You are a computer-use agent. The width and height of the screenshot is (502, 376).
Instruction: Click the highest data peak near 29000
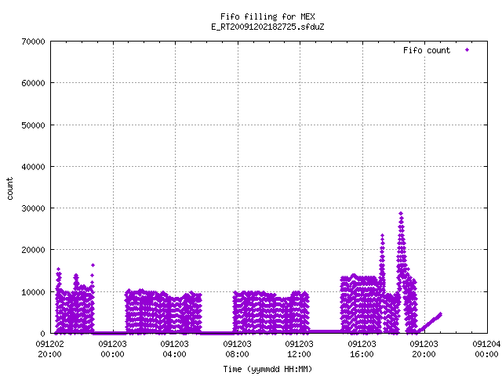click(401, 213)
